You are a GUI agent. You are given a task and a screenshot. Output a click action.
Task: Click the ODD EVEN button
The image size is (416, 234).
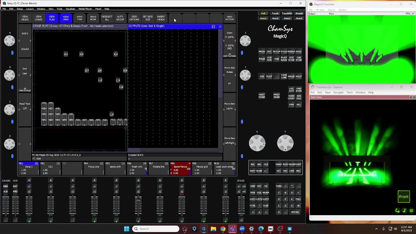click(299, 89)
